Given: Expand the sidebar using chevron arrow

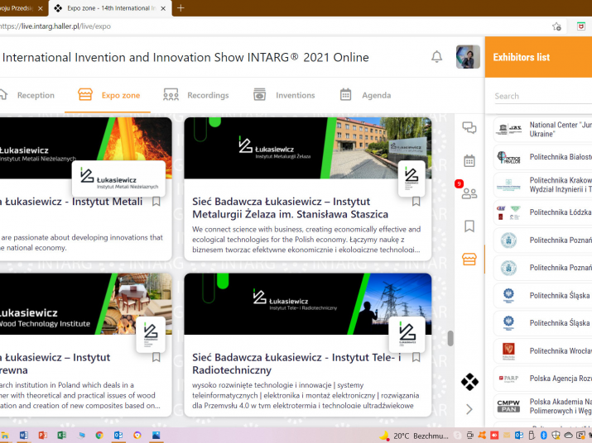Looking at the screenshot, I should pyautogui.click(x=469, y=409).
